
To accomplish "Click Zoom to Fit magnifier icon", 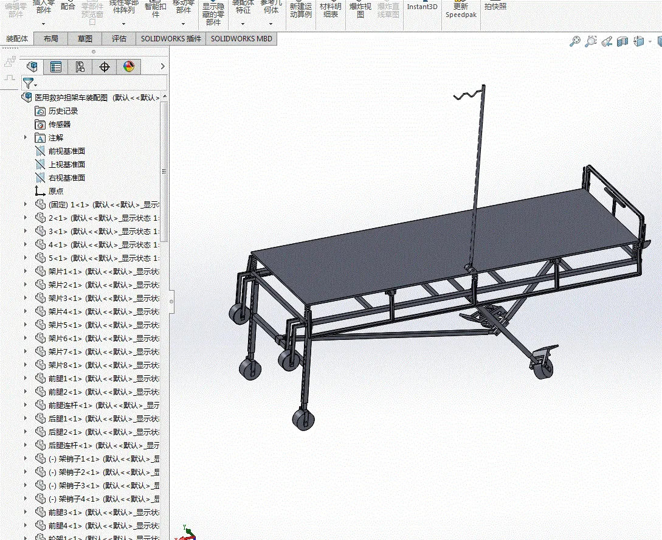I will click(575, 41).
